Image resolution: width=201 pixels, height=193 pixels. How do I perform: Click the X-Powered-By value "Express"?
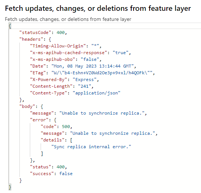(x=85, y=80)
